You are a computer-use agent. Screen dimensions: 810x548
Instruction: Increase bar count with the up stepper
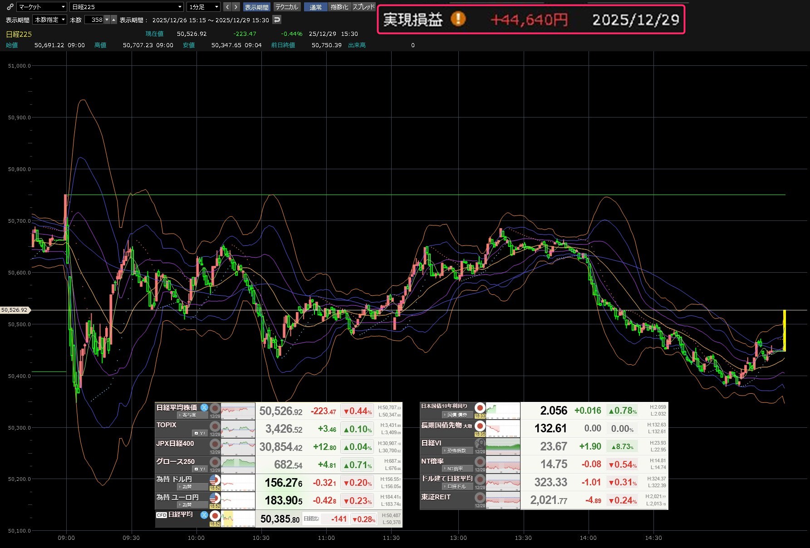tap(114, 20)
